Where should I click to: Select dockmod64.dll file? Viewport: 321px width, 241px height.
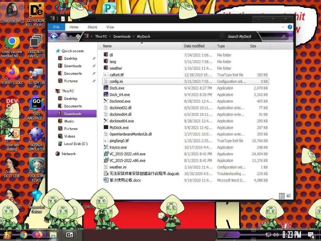[x=186, y=114]
